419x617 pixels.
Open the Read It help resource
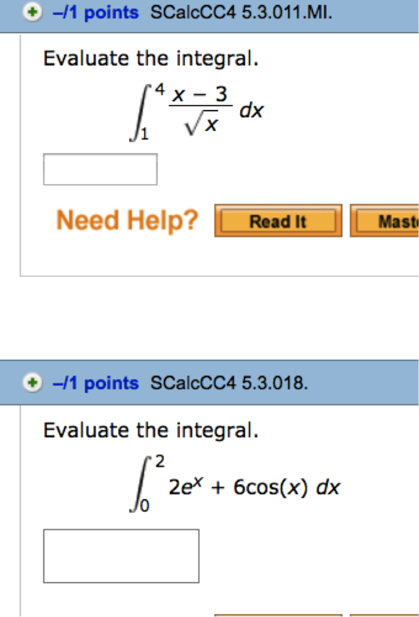tap(278, 221)
